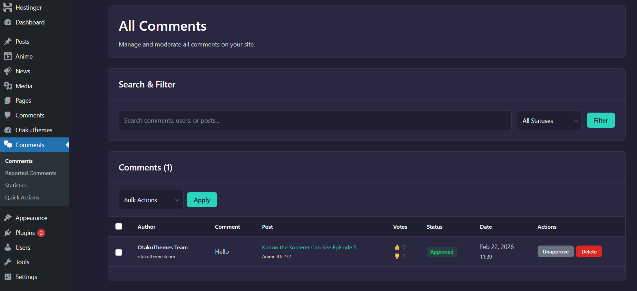Click the speech bubble icon above OtakuThemes
The height and width of the screenshot is (291, 637).
click(x=8, y=115)
